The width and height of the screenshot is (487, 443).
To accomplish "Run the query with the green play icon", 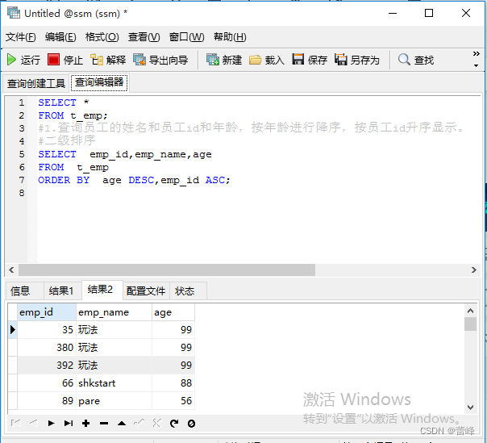I will pos(11,60).
